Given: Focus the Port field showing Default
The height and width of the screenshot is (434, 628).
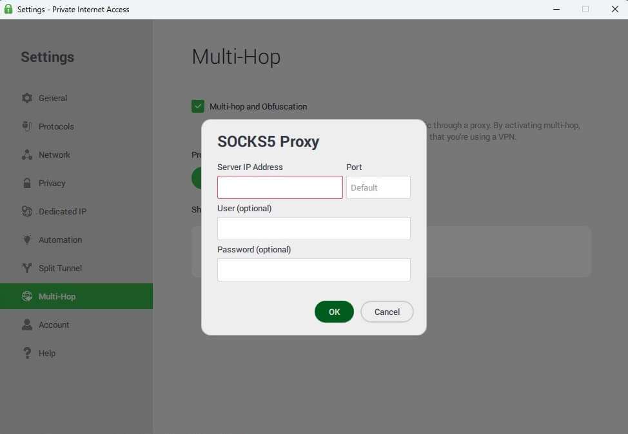Looking at the screenshot, I should click(378, 187).
